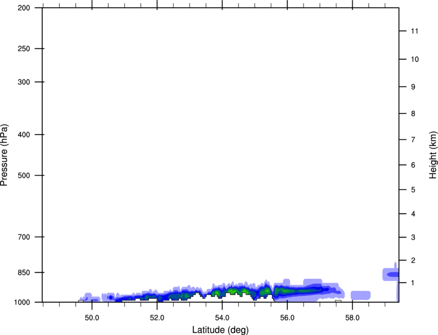Click the Latitude (deg) axis title

(221, 330)
